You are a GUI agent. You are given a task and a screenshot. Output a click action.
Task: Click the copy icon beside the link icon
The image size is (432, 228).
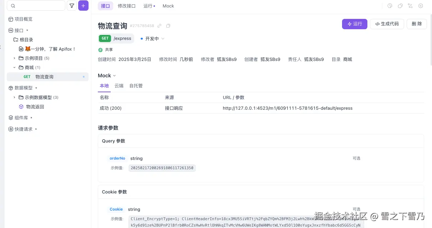pyautogui.click(x=168, y=26)
